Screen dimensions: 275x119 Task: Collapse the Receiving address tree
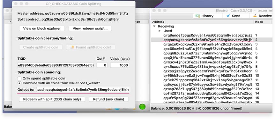coord(154,26)
